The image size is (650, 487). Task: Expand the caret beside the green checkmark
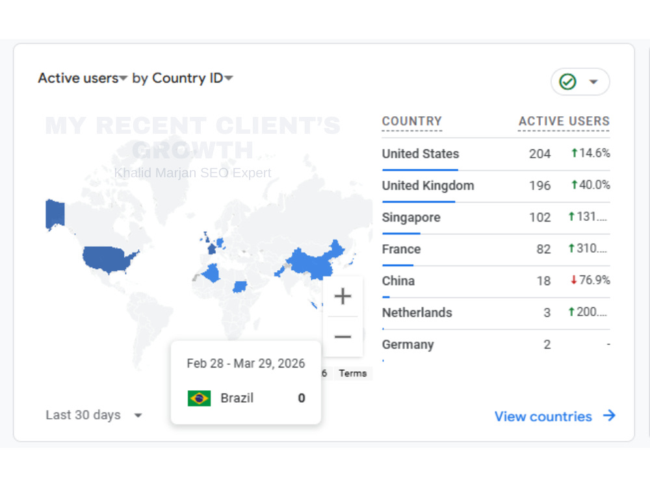(593, 82)
